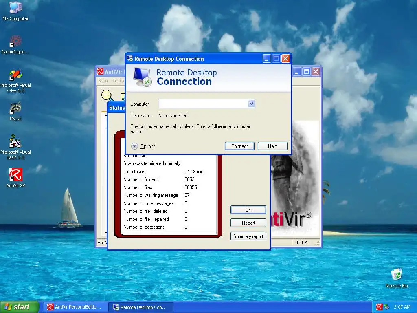
Task: Close the Remote Desktop Connection window
Action: (285, 59)
